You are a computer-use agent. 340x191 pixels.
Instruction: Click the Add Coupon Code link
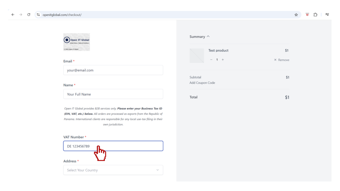202,83
